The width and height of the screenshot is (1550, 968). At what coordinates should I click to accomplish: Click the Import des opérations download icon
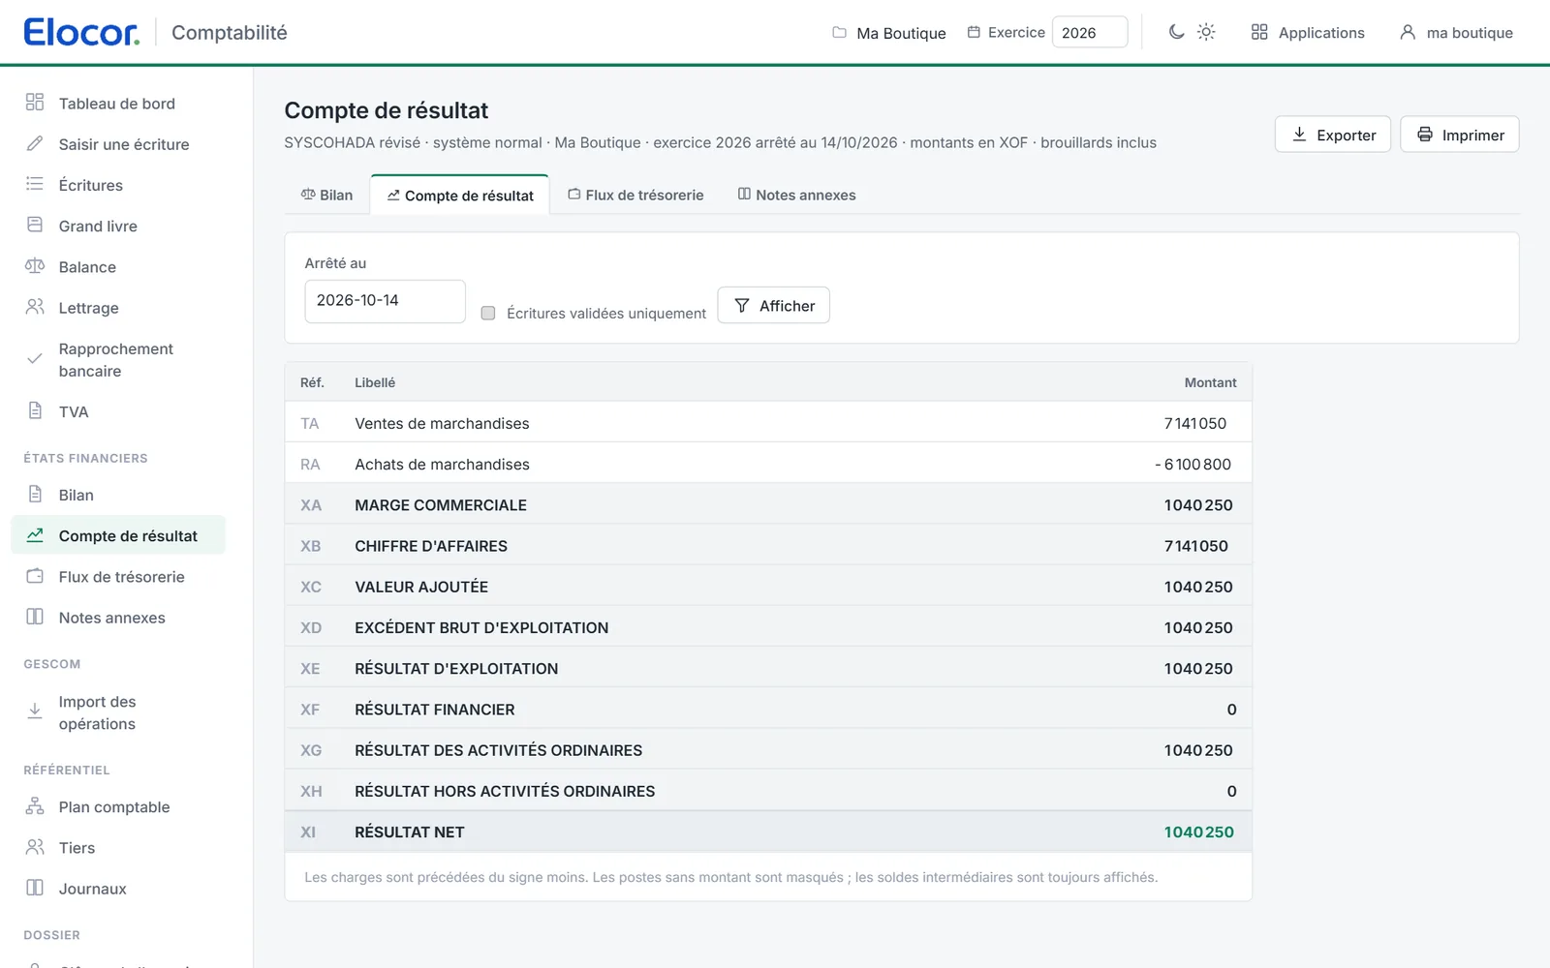[x=35, y=711]
